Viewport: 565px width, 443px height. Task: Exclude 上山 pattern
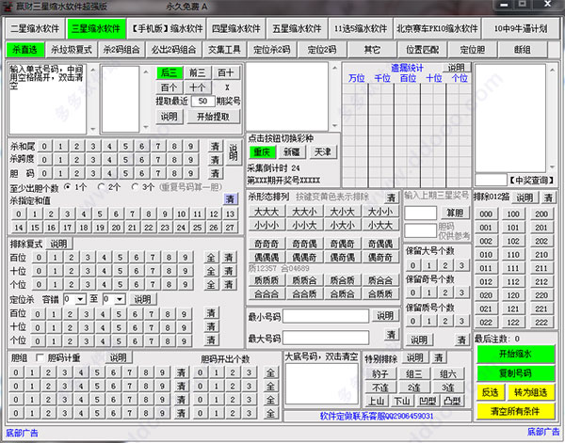coord(377,401)
